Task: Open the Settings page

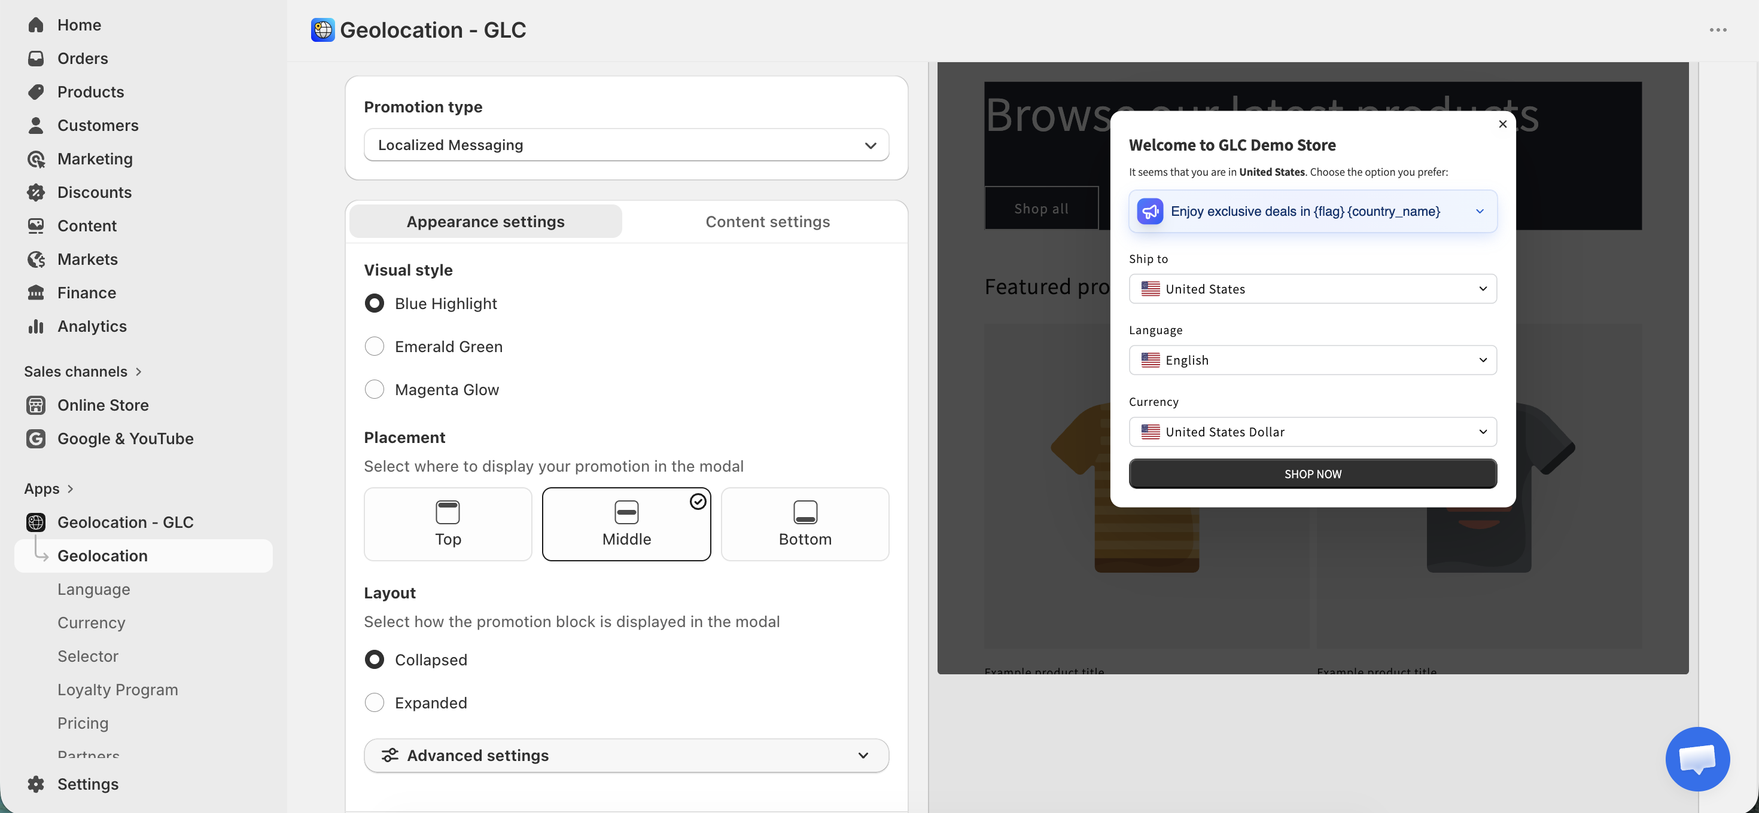Action: tap(87, 784)
